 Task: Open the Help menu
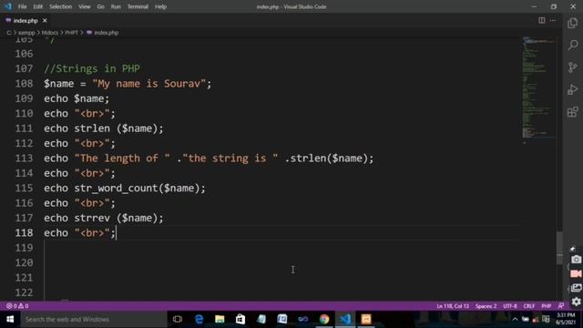coord(160,6)
